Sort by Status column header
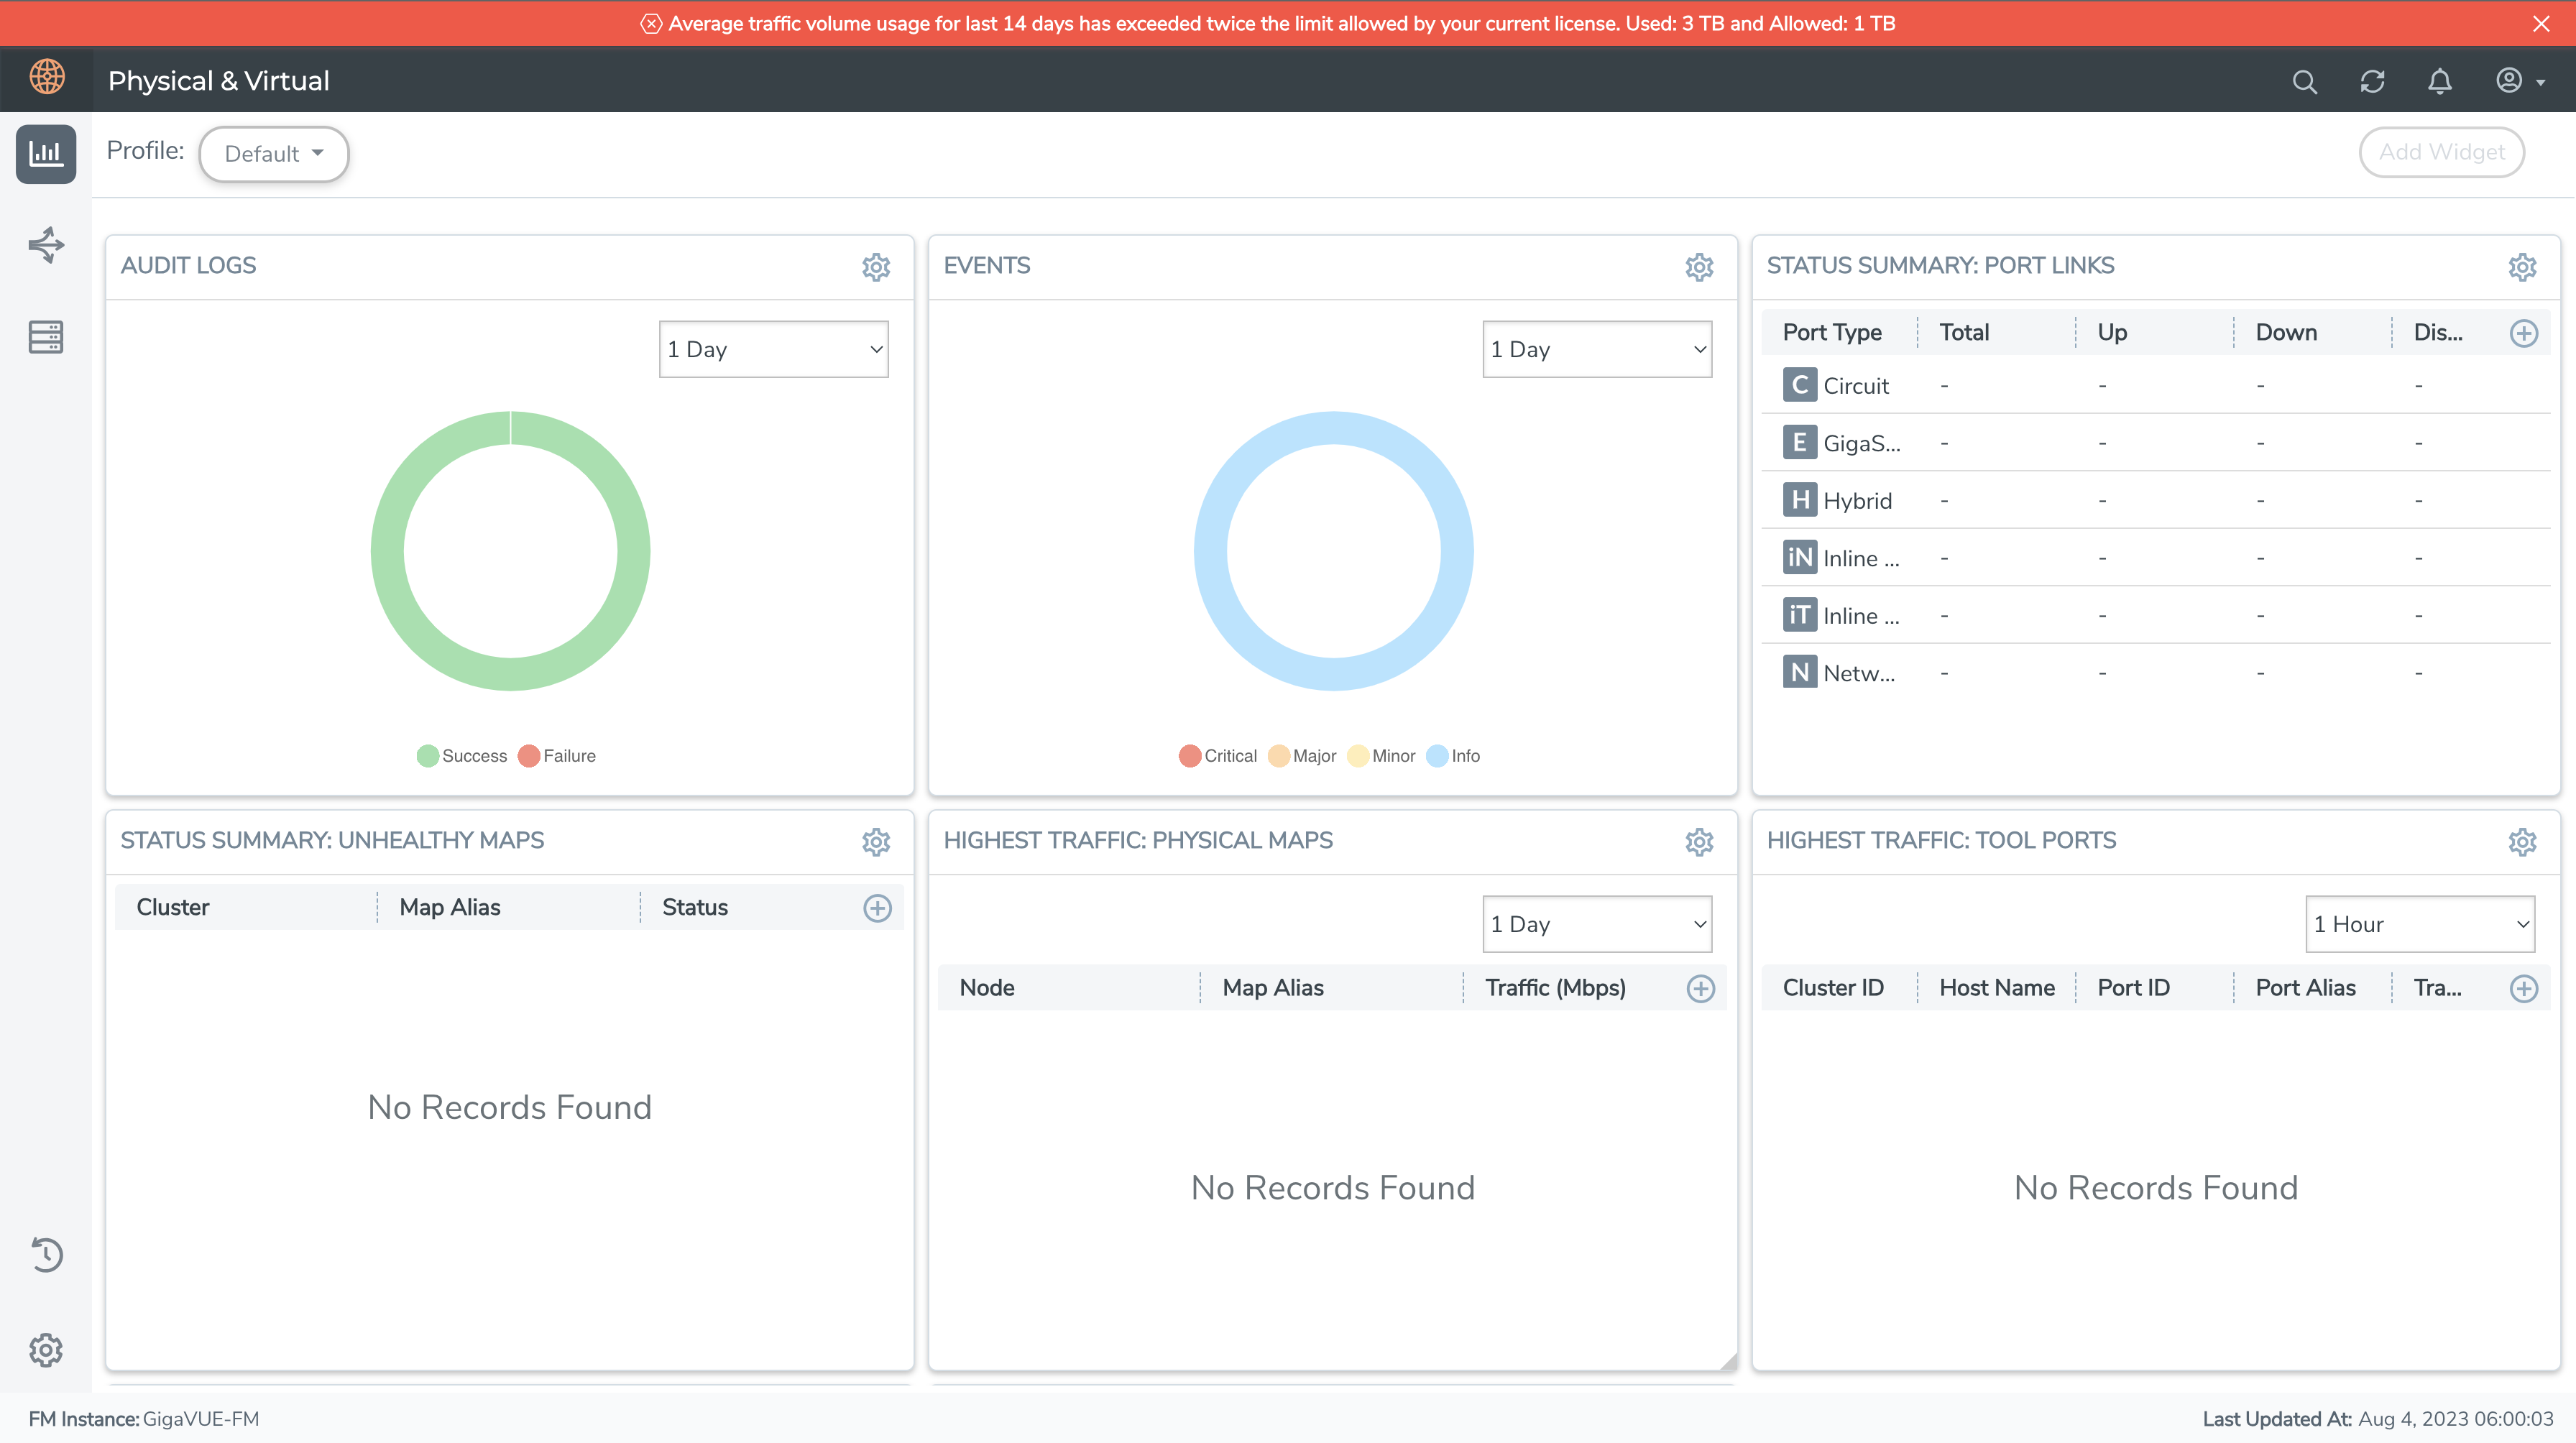The height and width of the screenshot is (1443, 2576). pos(695,908)
